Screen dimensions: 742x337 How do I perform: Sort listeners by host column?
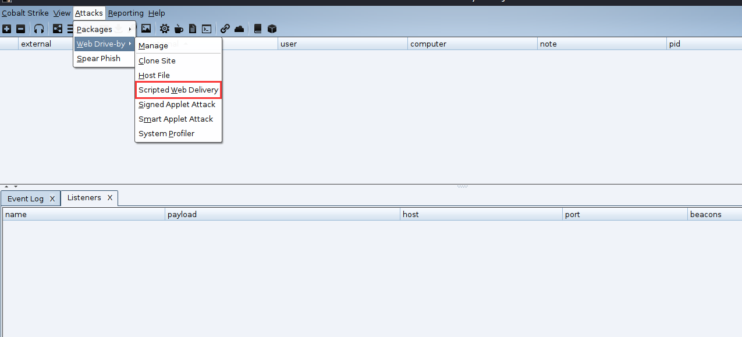click(x=482, y=214)
